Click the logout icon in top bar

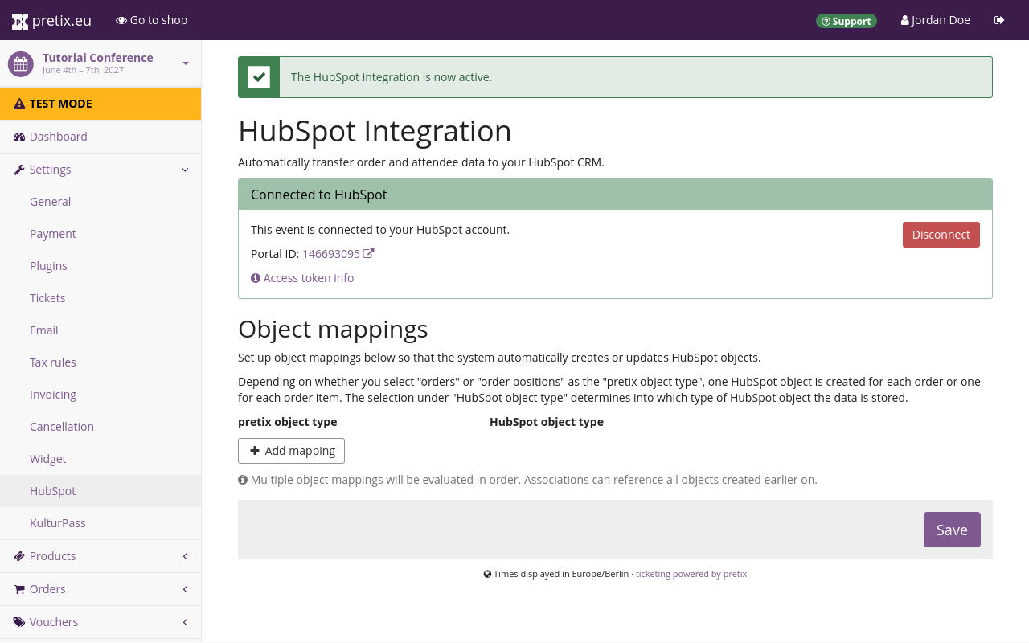coord(999,20)
